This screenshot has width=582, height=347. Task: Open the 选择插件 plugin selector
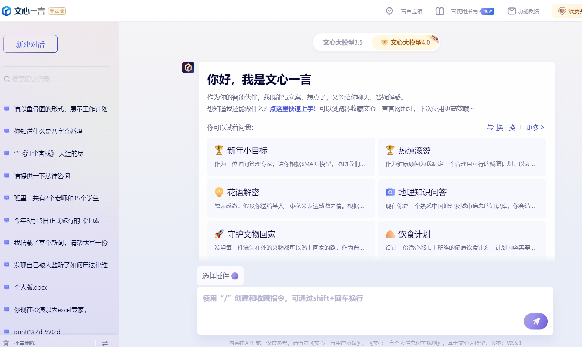point(220,276)
